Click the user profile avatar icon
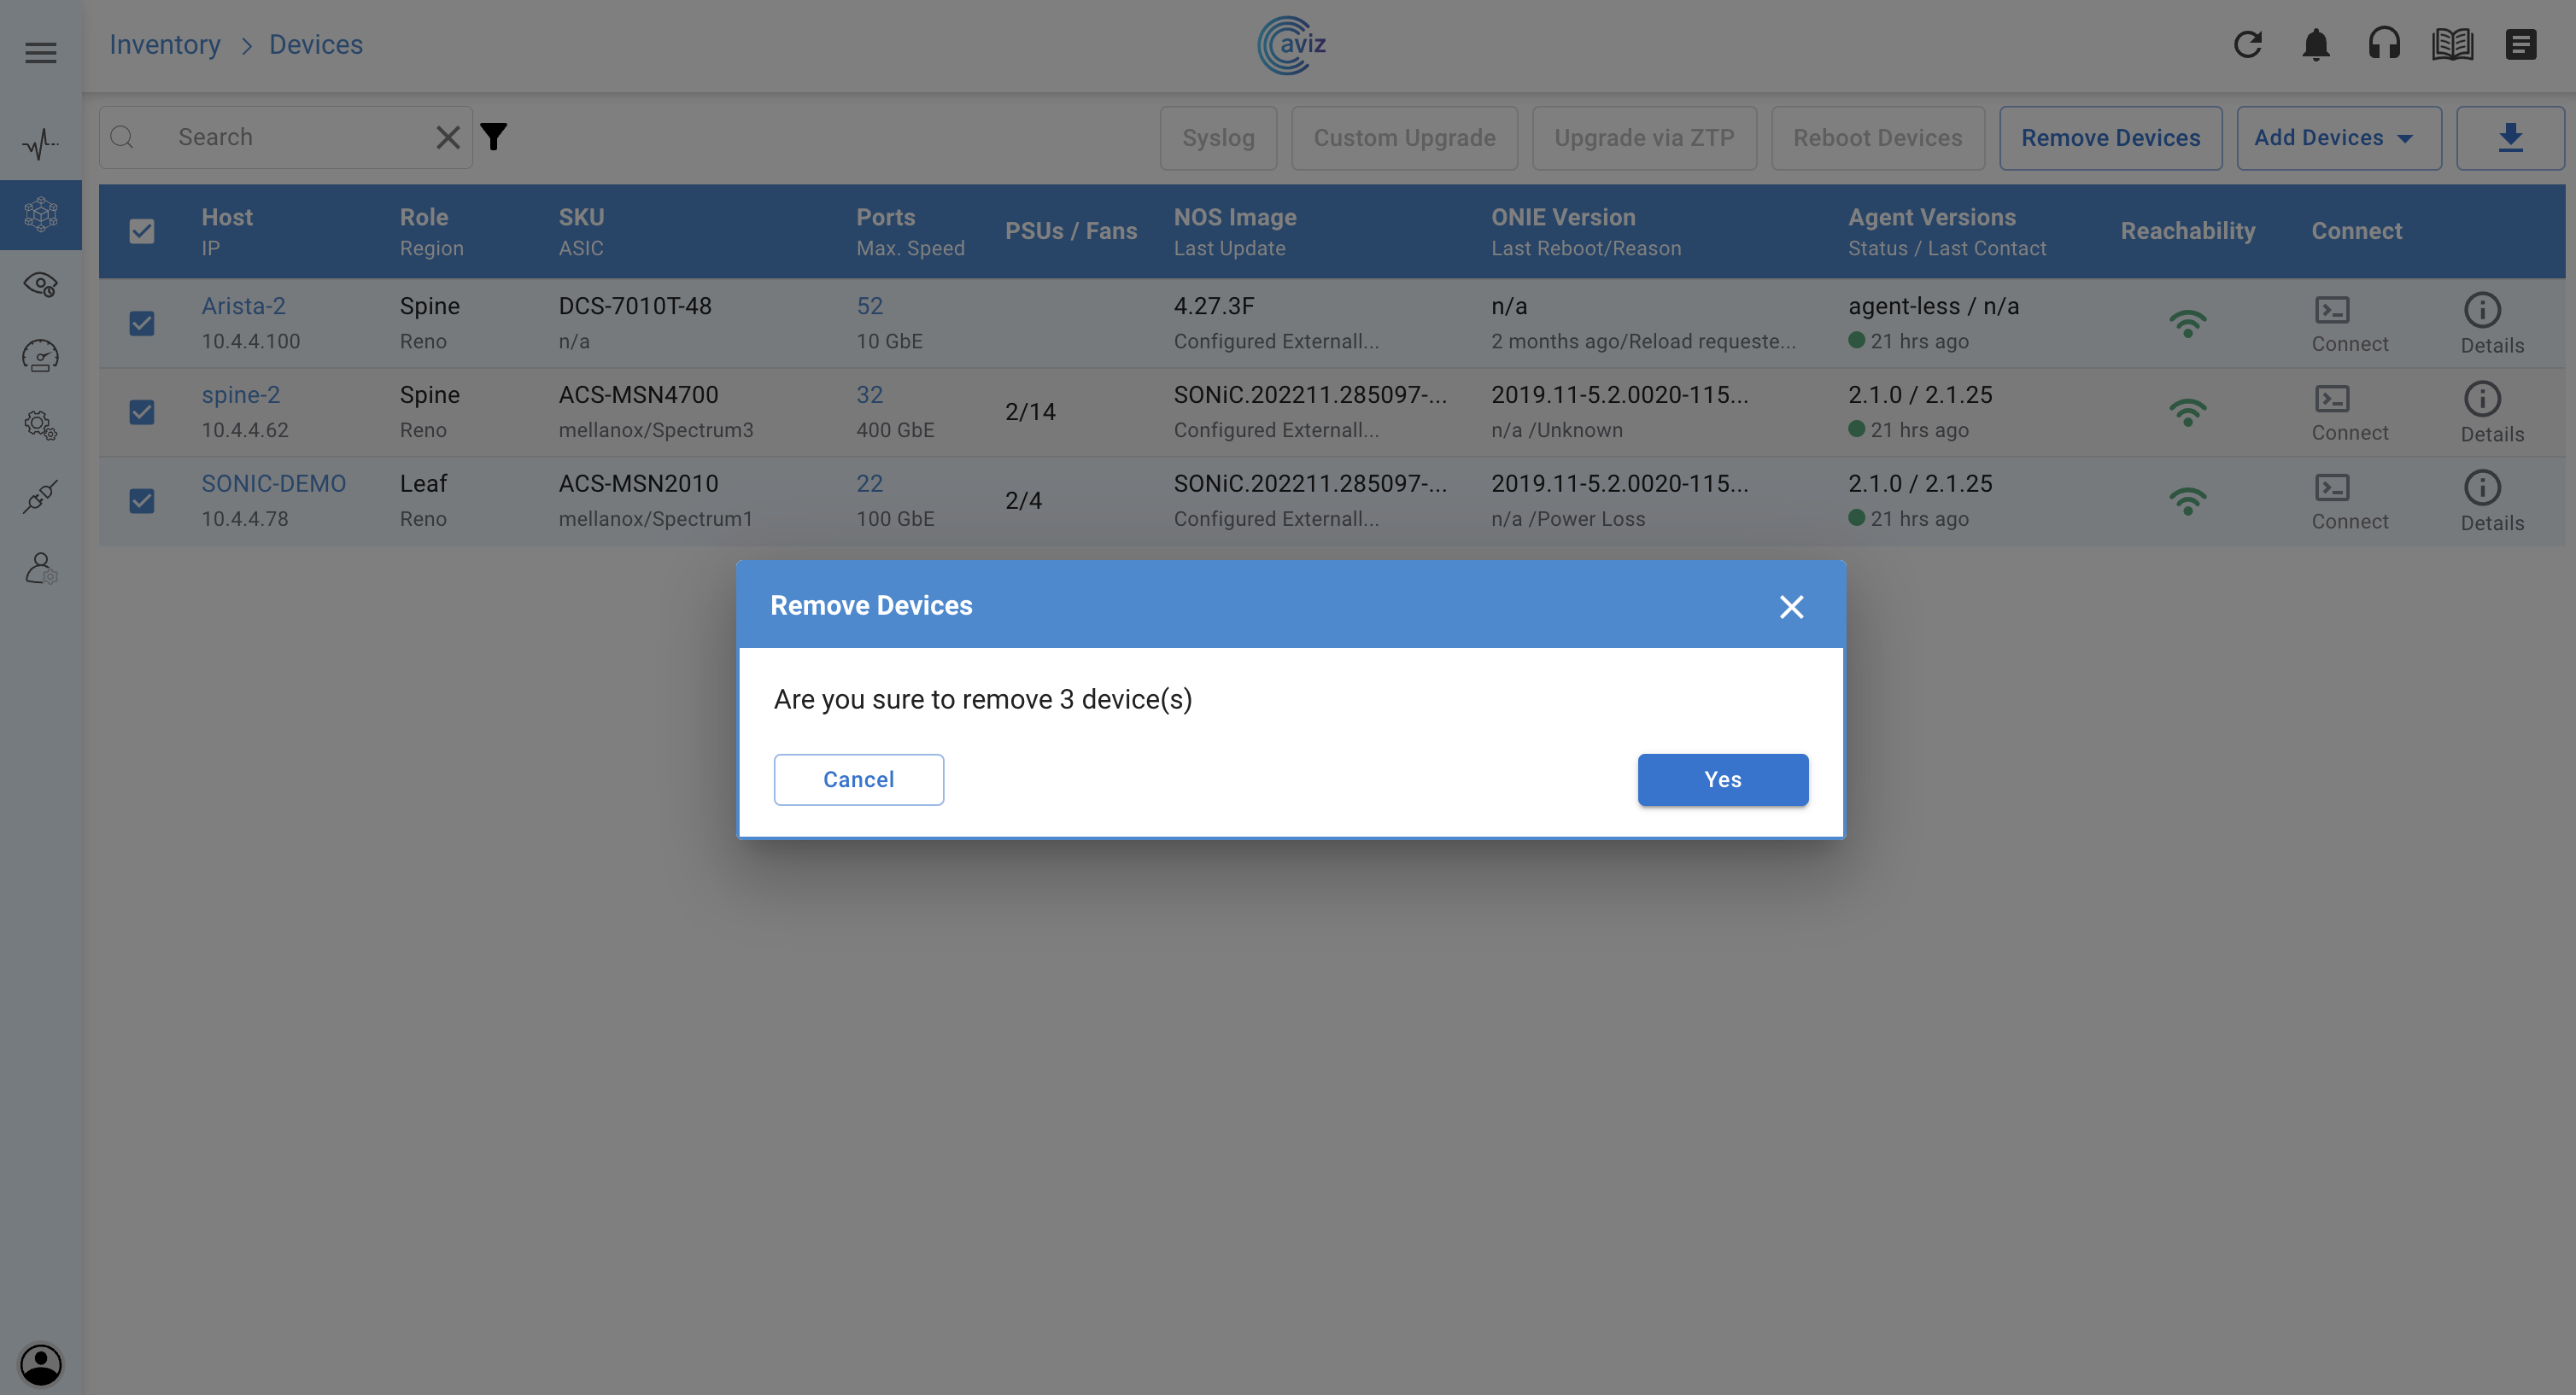 point(41,1363)
